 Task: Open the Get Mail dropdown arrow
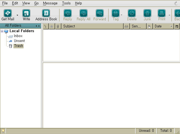coord(17,15)
